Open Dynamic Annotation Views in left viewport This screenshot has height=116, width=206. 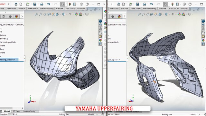[x=53, y=14]
